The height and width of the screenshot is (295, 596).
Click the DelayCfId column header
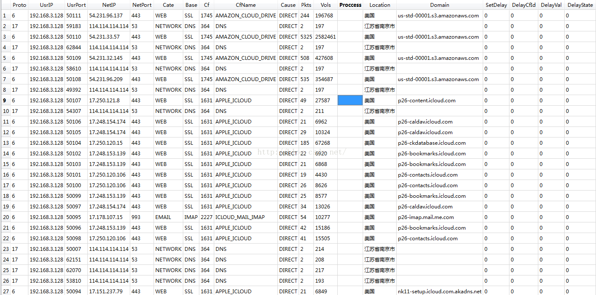click(523, 5)
